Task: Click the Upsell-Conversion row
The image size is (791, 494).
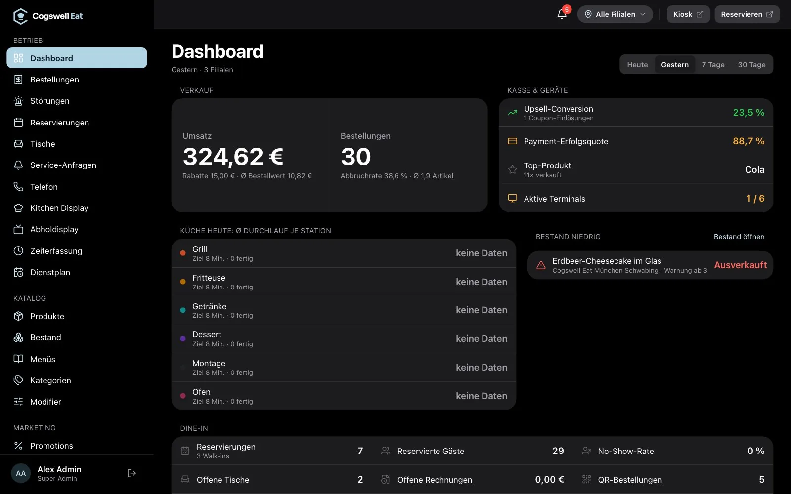Action: point(636,113)
